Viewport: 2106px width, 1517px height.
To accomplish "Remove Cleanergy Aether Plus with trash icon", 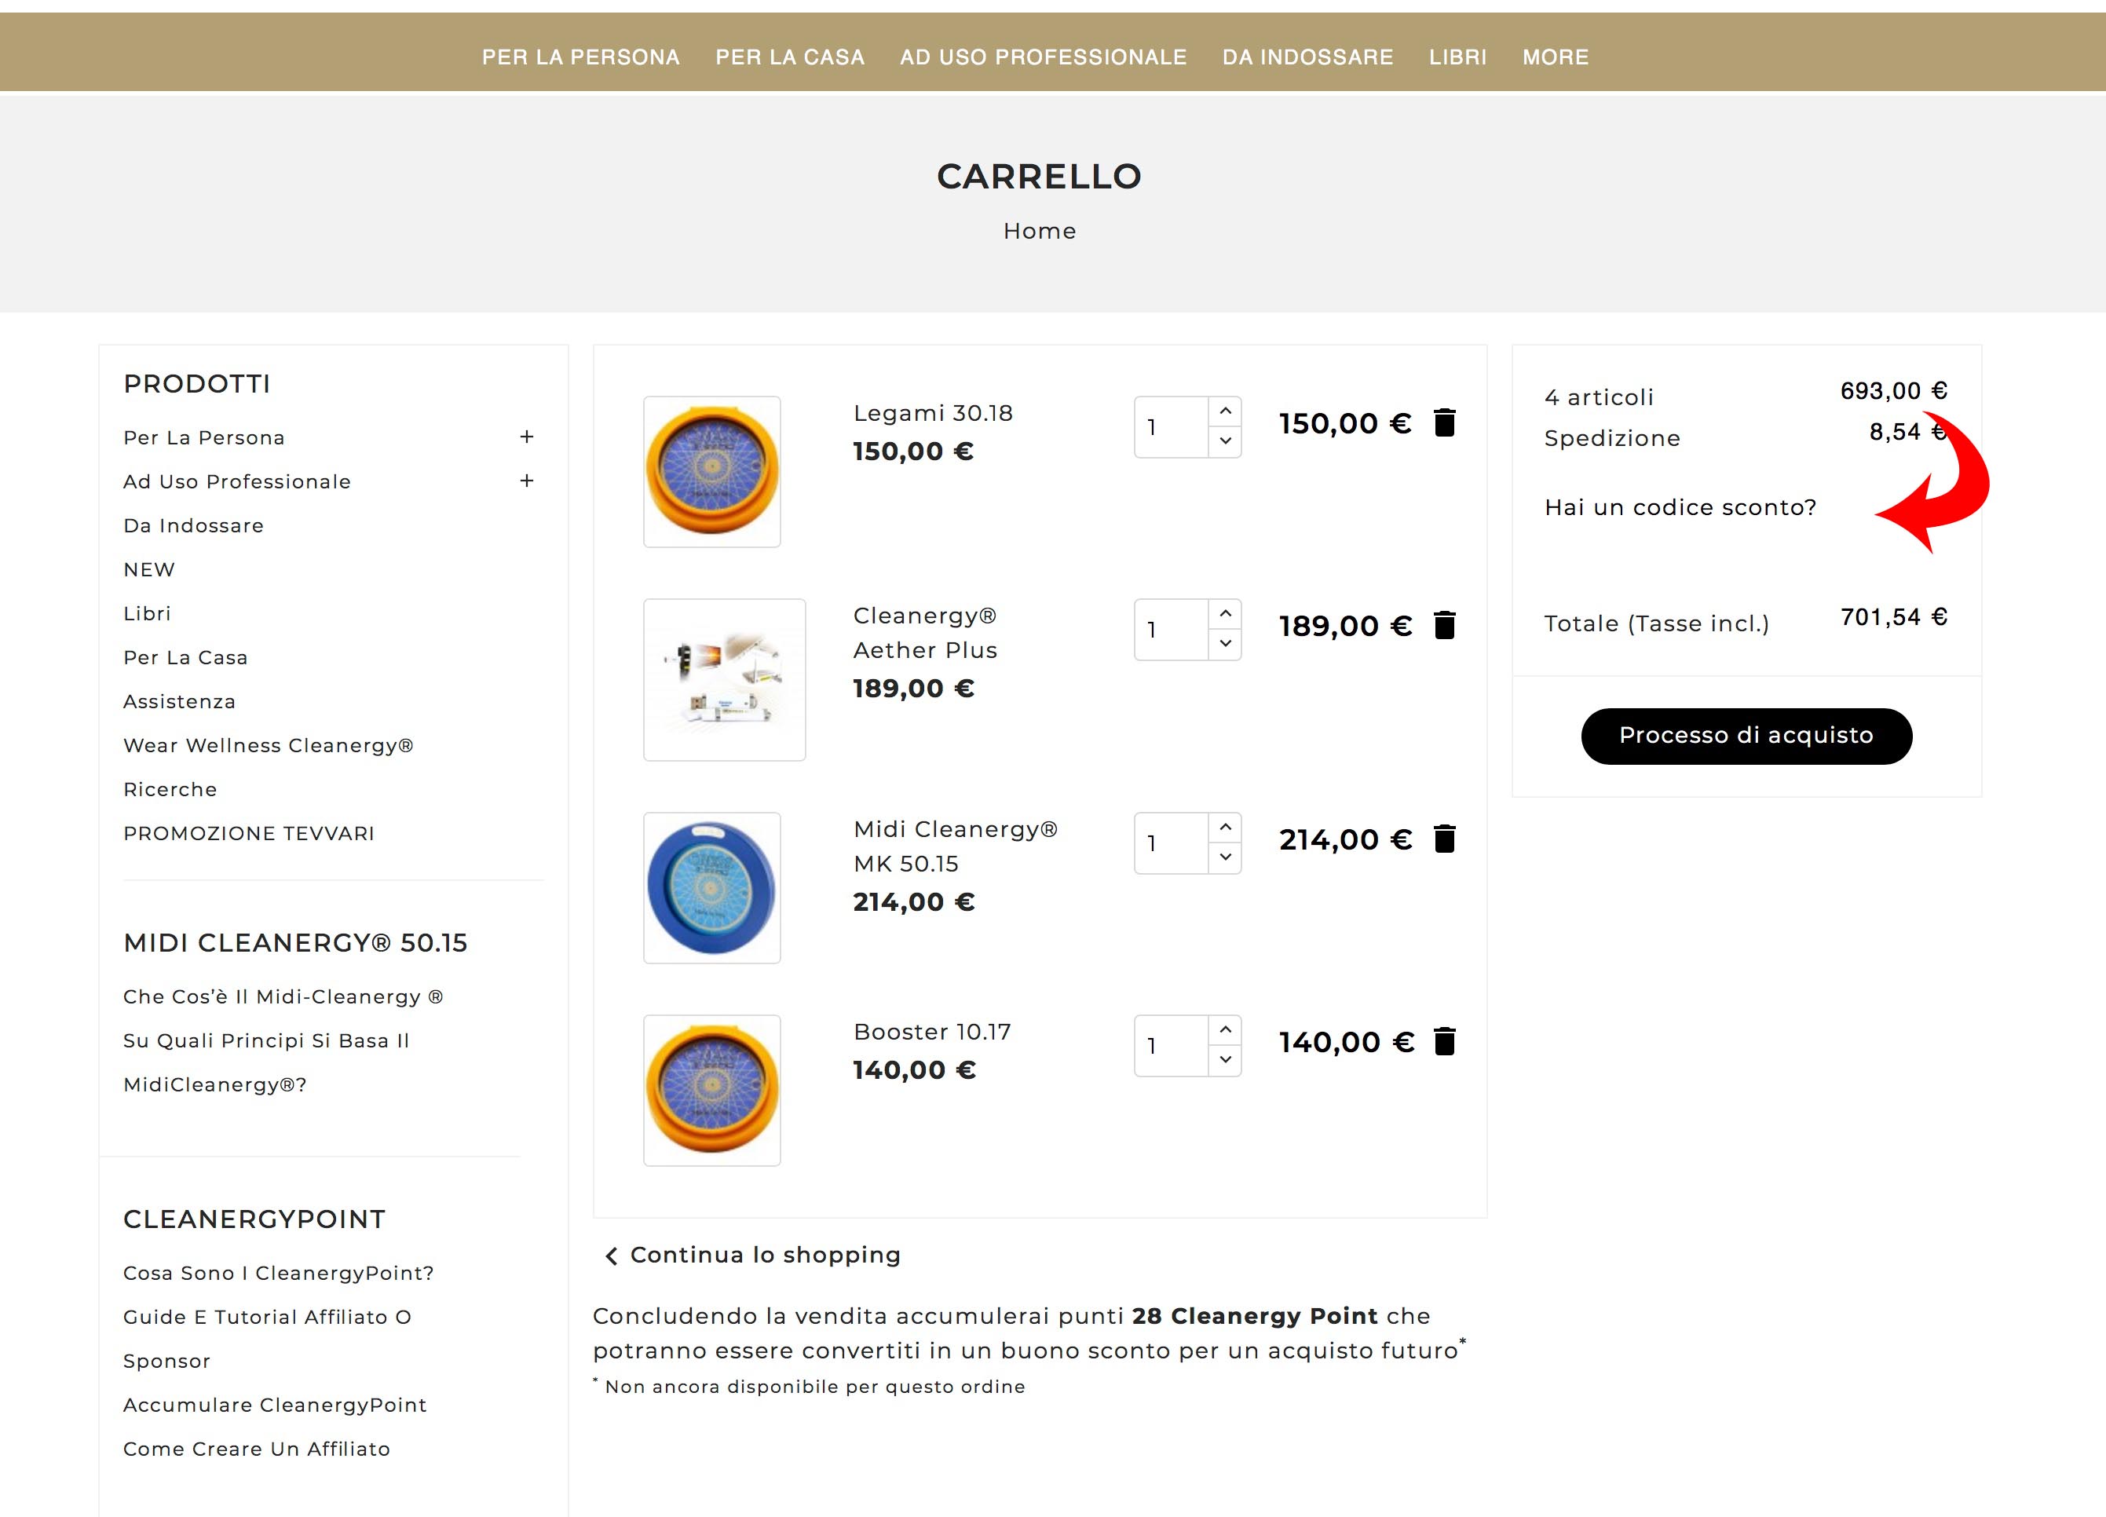I will (1444, 626).
